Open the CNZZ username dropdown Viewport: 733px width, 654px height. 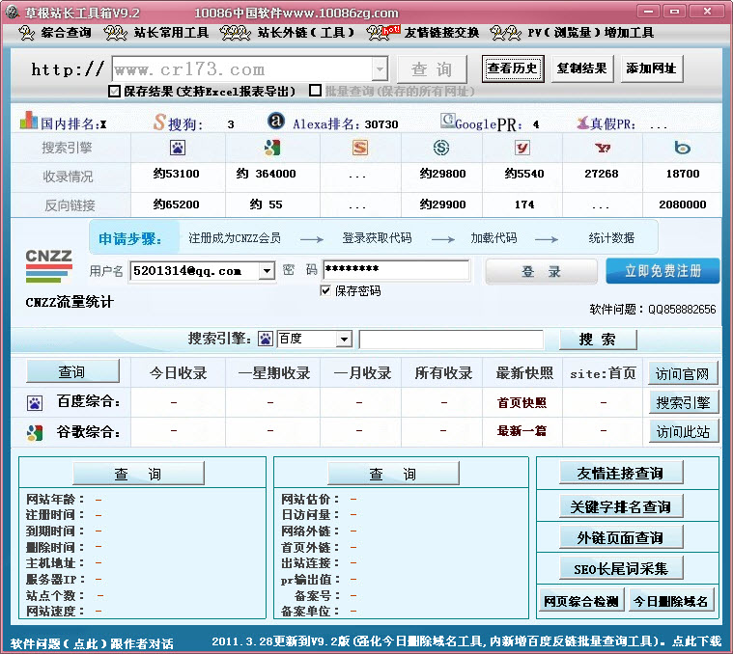pyautogui.click(x=267, y=270)
